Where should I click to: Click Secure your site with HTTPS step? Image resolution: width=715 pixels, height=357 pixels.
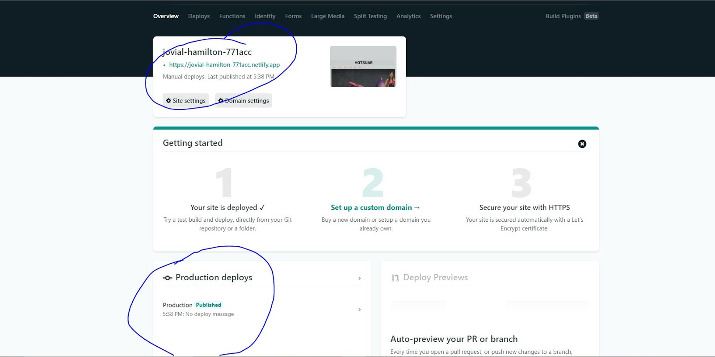(525, 208)
